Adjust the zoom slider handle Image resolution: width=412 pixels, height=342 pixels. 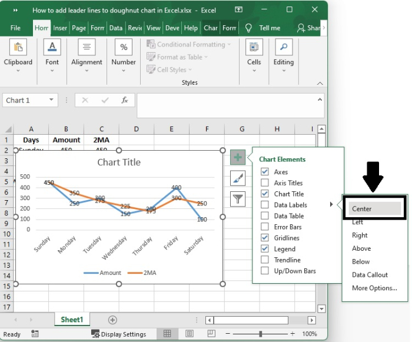260,334
